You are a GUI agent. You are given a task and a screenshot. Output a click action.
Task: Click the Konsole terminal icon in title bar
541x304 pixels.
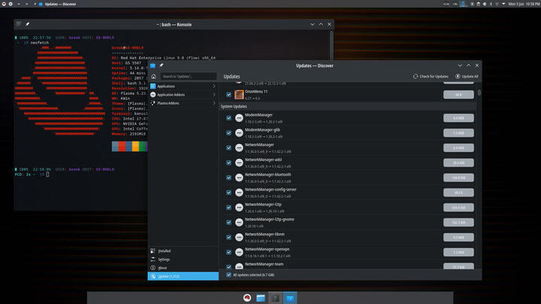(19, 24)
